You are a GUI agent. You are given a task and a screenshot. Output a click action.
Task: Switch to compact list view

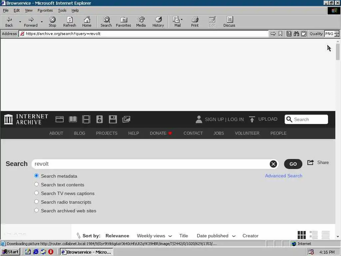tap(326, 235)
